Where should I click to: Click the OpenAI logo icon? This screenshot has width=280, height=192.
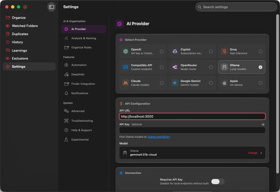(x=126, y=51)
